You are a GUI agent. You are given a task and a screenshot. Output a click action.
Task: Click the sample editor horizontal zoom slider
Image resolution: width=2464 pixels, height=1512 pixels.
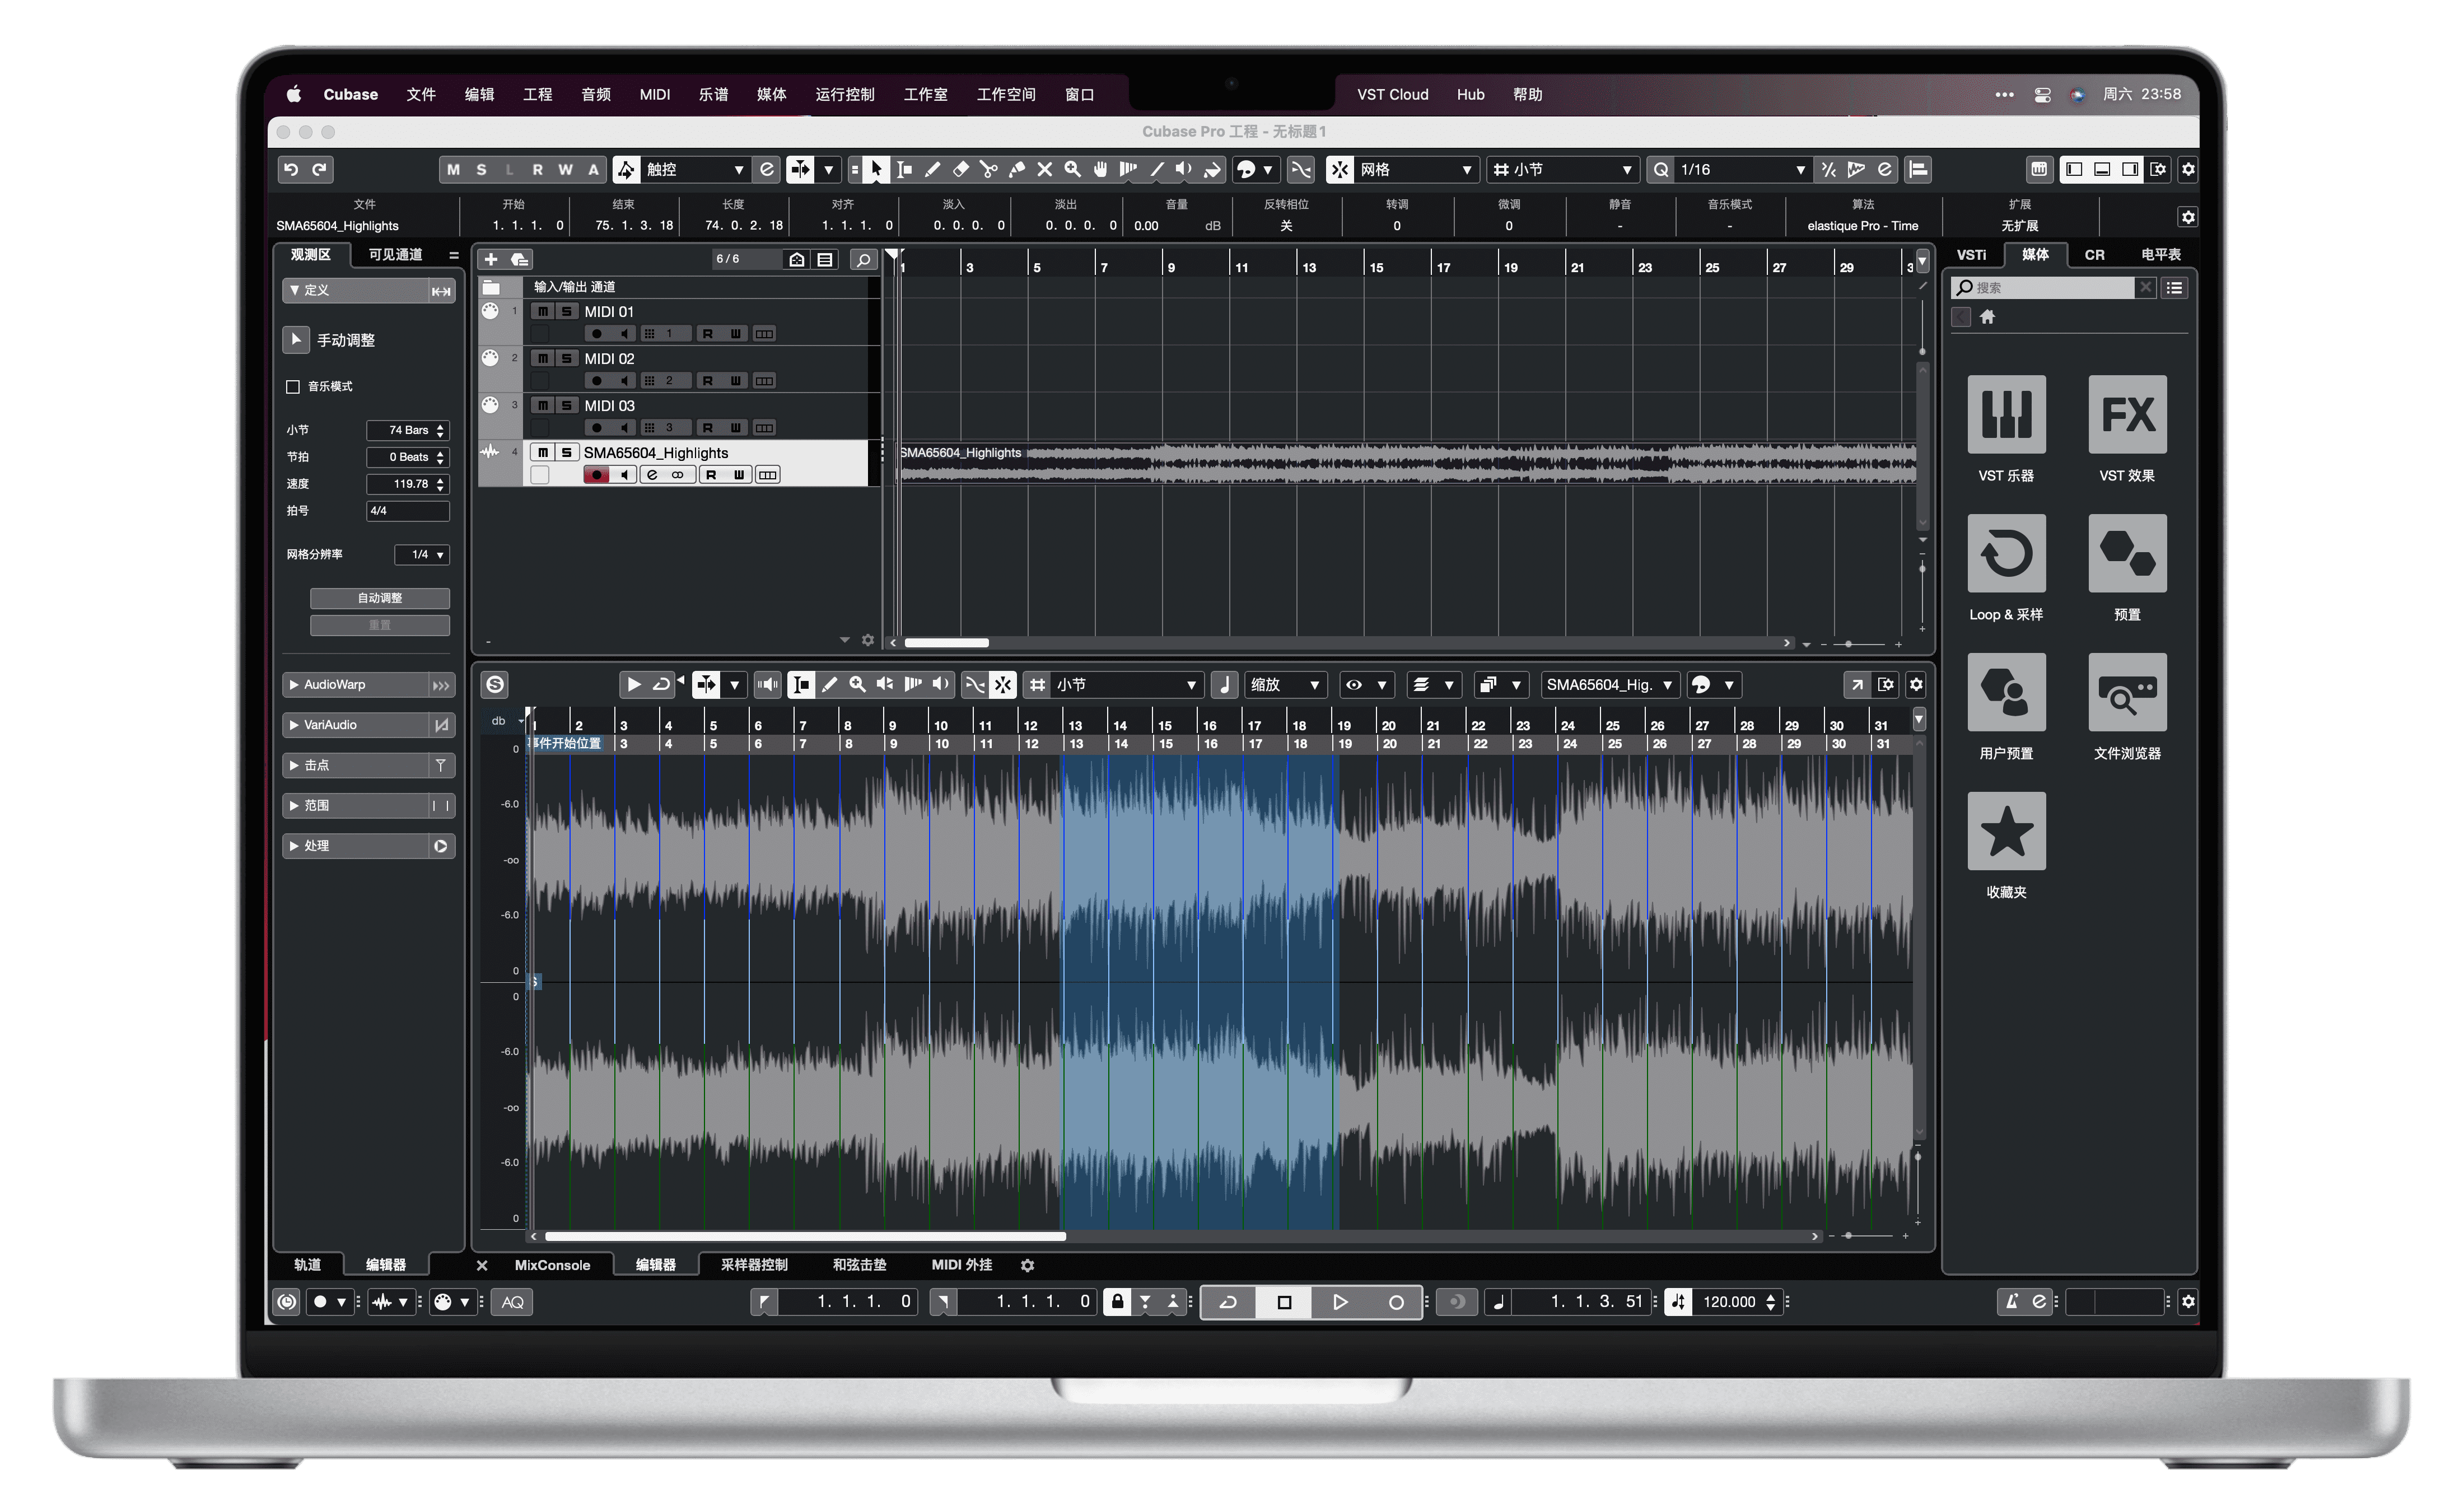point(1849,1237)
